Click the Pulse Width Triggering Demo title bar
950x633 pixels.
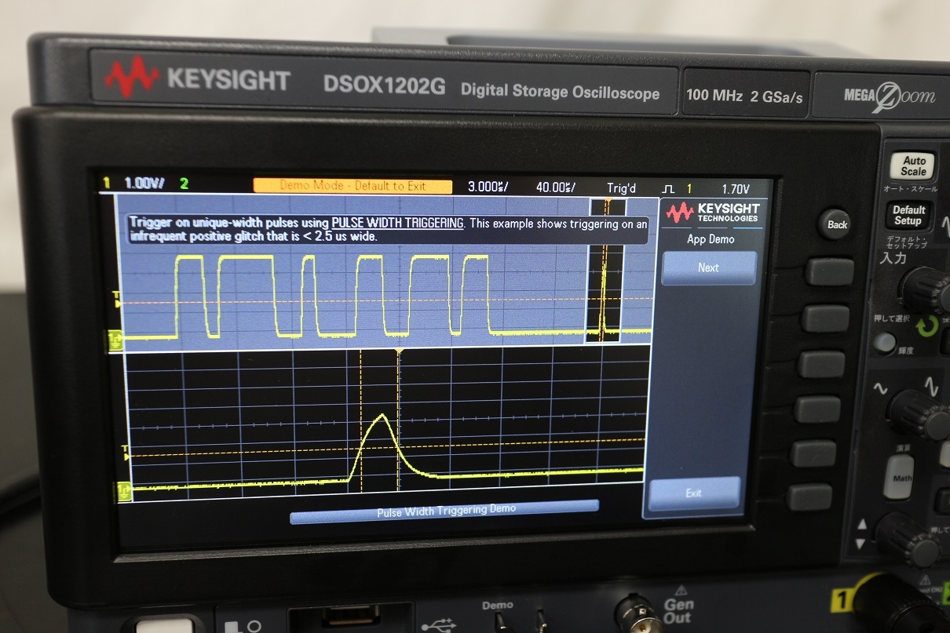click(444, 511)
